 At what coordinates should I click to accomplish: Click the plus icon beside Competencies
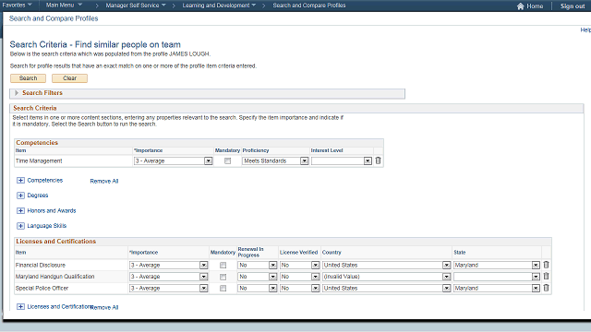(x=20, y=181)
